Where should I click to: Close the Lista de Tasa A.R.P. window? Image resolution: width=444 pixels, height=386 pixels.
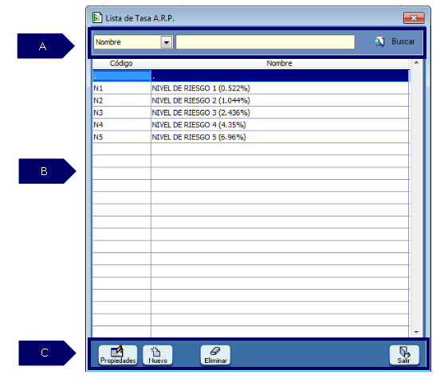point(414,18)
